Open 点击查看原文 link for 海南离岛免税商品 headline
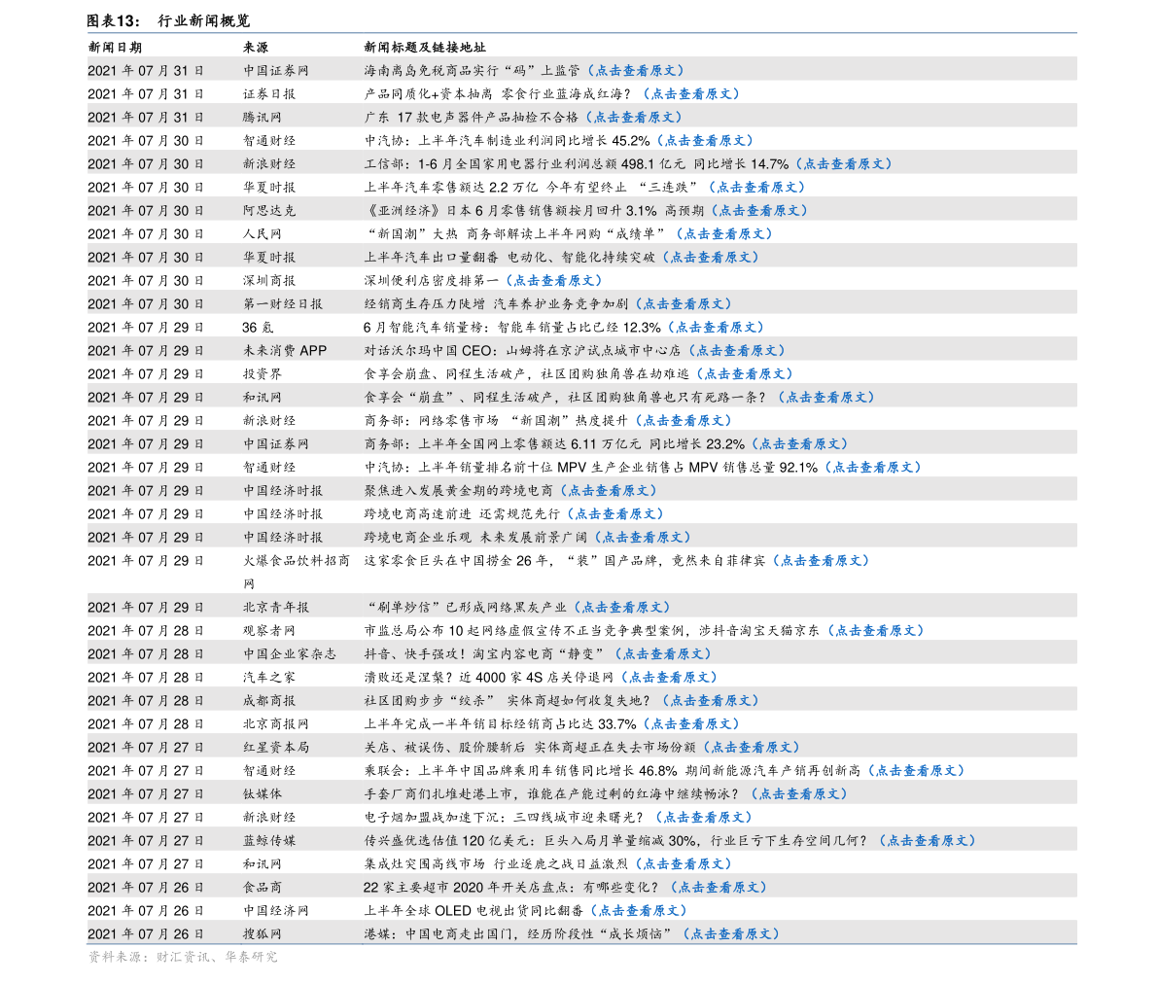The width and height of the screenshot is (1158, 983). click(636, 70)
